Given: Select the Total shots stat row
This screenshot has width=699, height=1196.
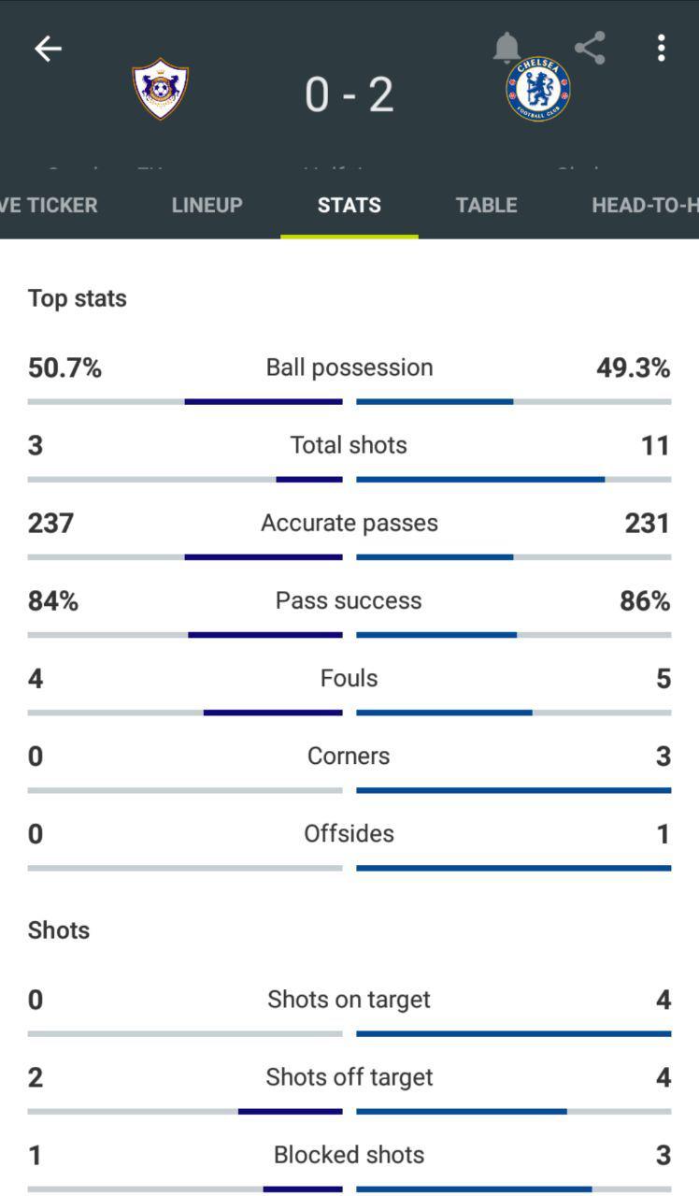Looking at the screenshot, I should coord(349,456).
